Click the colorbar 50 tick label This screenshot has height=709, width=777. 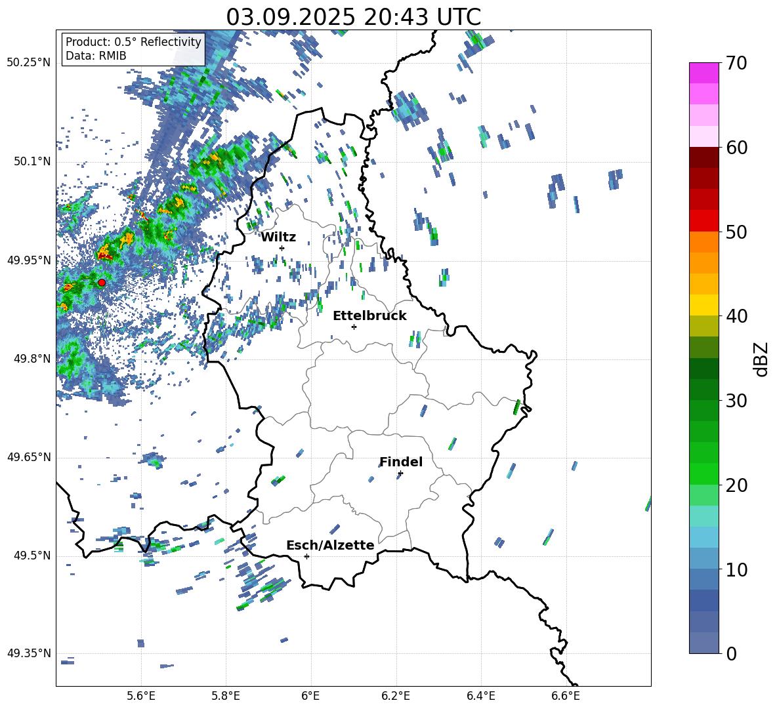(x=736, y=232)
